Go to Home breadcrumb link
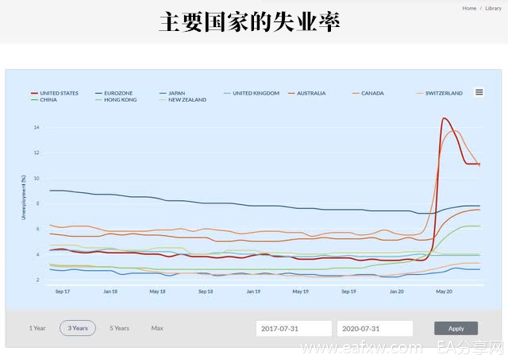This screenshot has height=359, width=508. 469,8
